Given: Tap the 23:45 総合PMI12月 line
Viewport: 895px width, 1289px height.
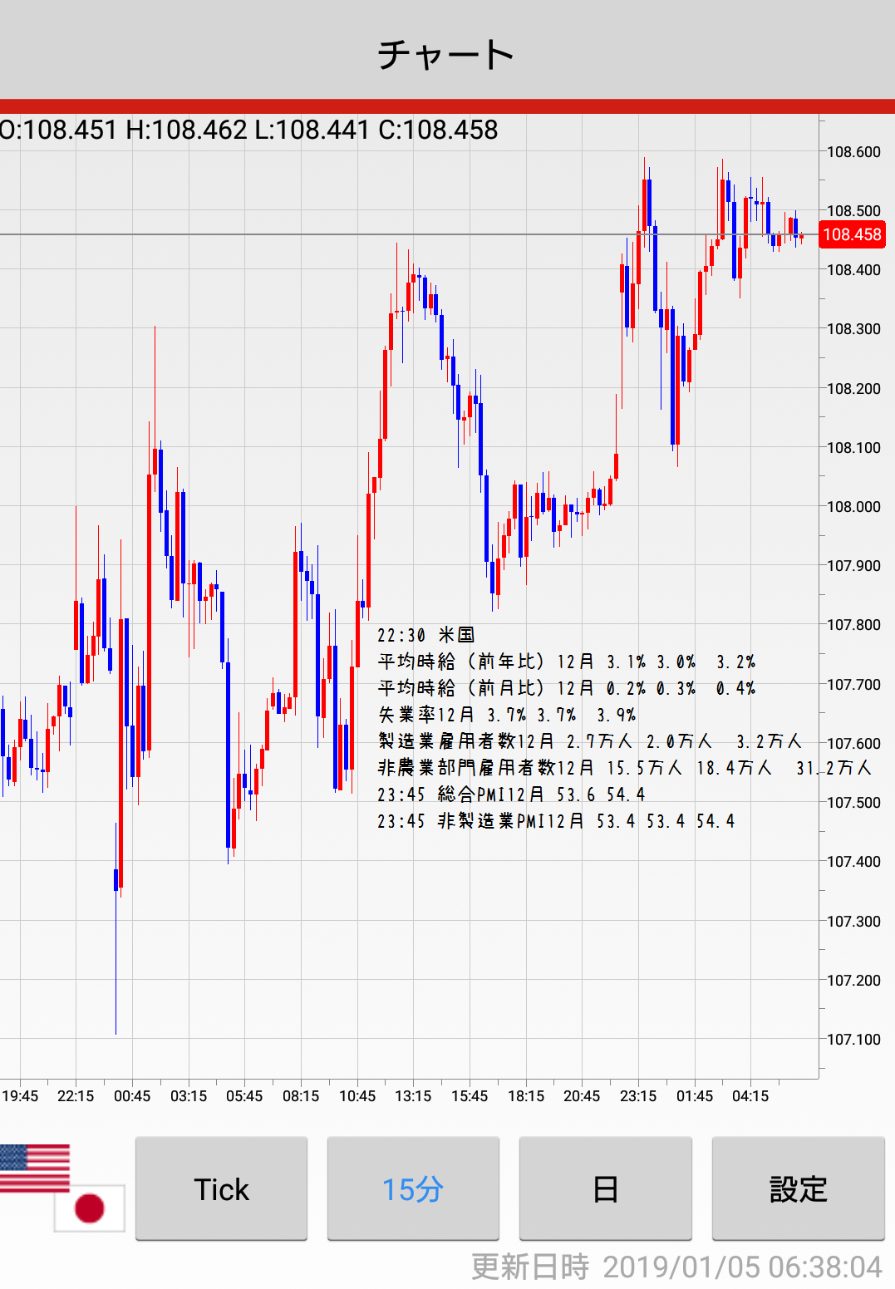Looking at the screenshot, I should pyautogui.click(x=511, y=795).
